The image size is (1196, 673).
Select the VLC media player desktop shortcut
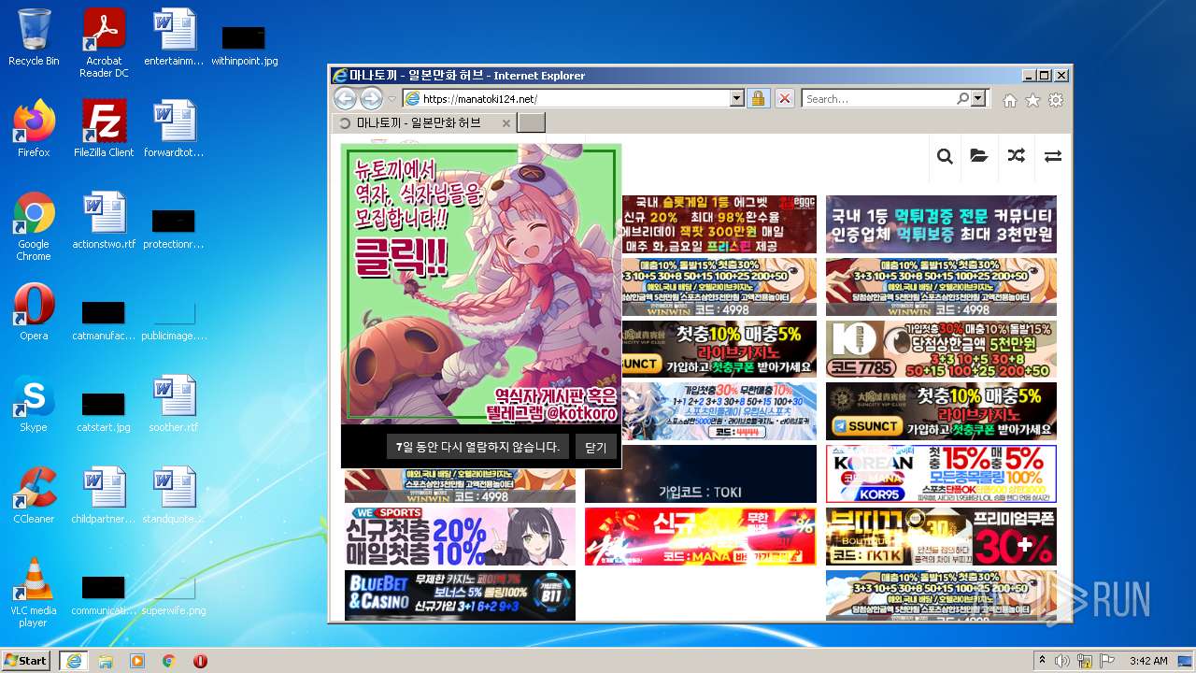(x=34, y=593)
